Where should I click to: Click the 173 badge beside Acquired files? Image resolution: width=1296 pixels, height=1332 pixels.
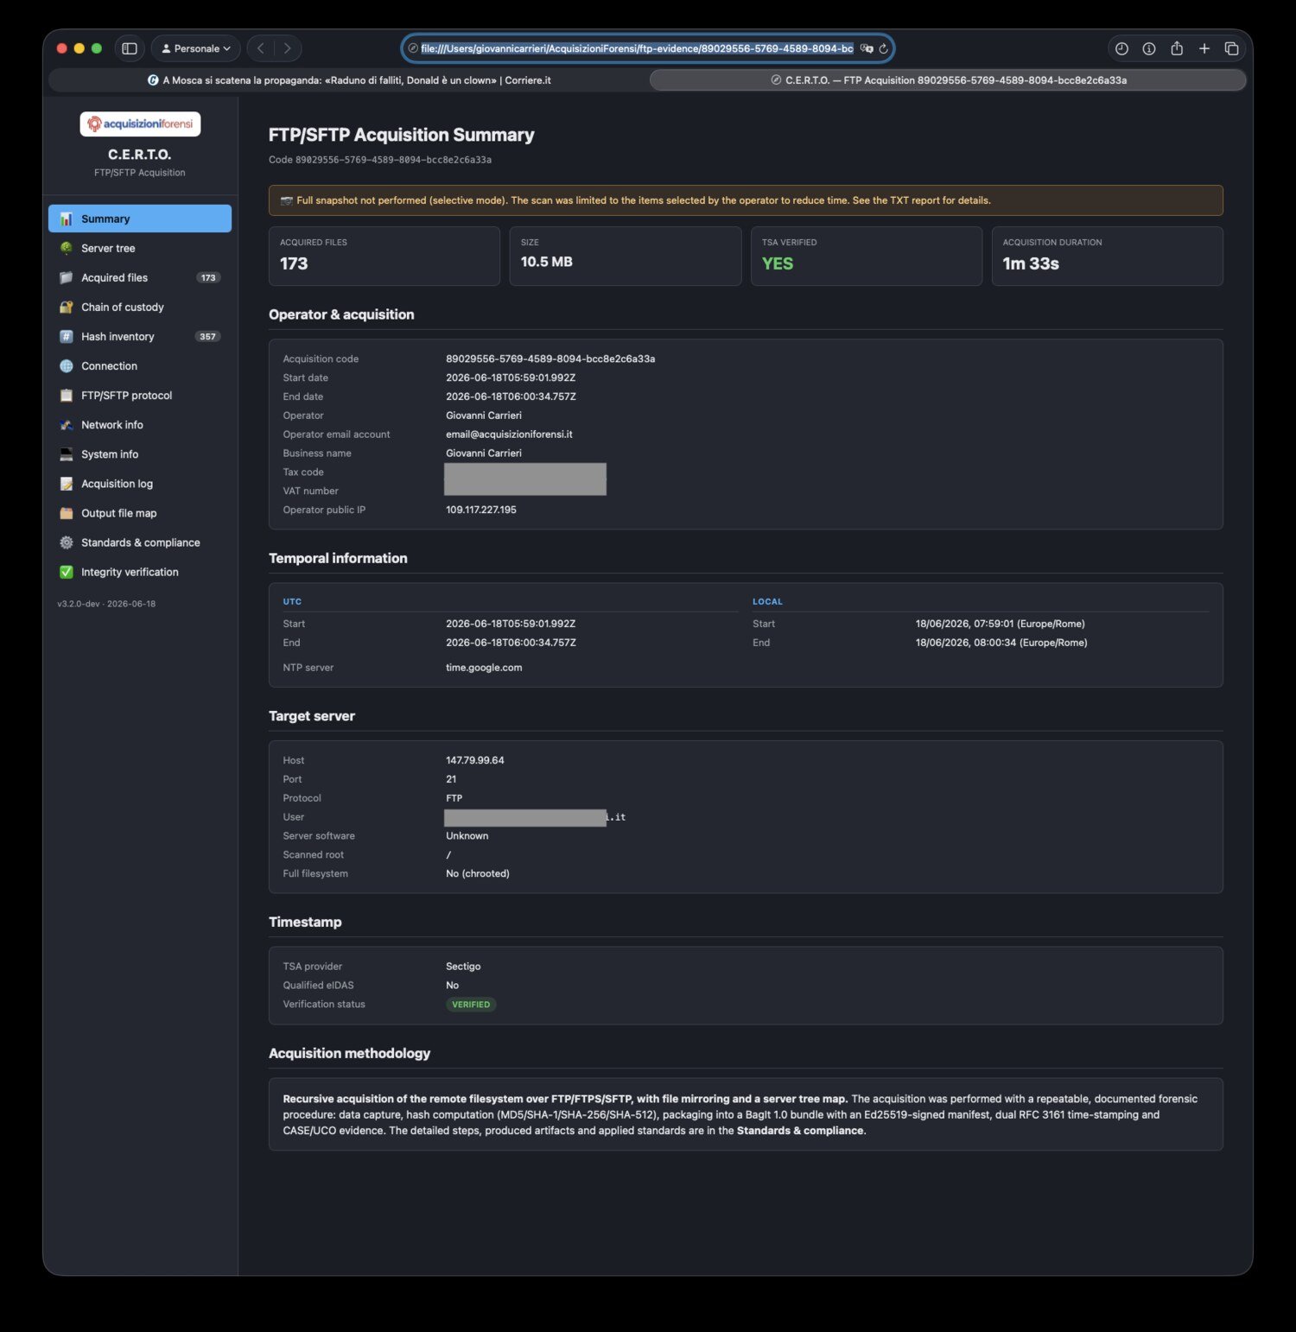point(208,277)
